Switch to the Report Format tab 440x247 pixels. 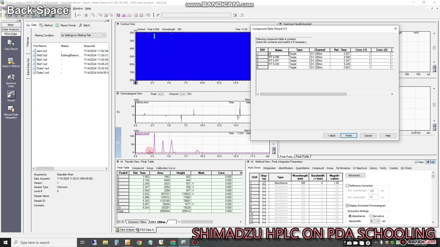click(65, 25)
